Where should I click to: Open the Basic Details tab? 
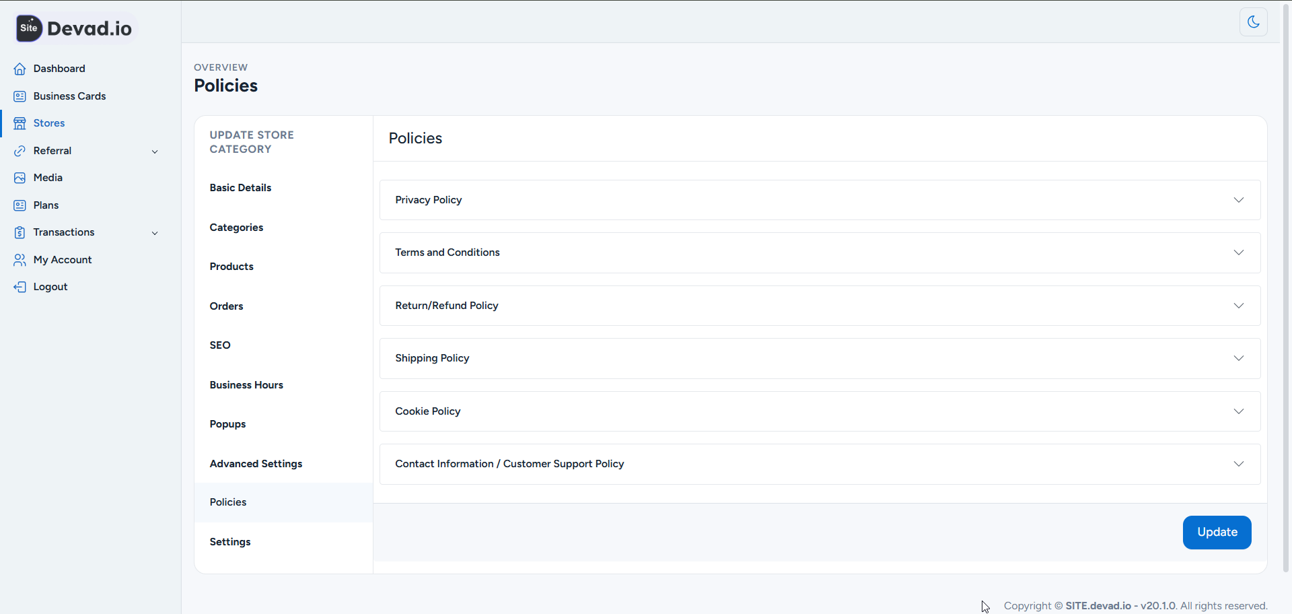(x=240, y=188)
